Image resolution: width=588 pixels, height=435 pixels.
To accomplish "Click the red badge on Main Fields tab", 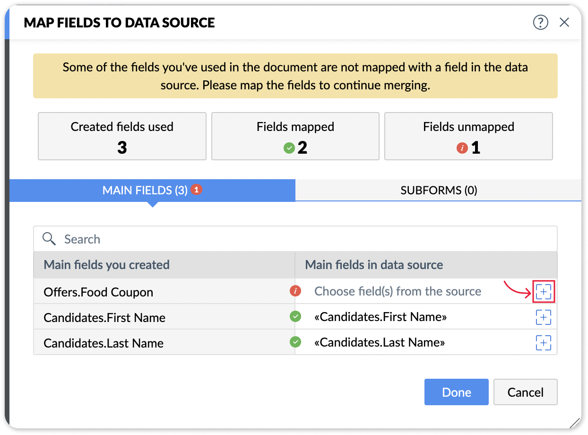I will [197, 190].
